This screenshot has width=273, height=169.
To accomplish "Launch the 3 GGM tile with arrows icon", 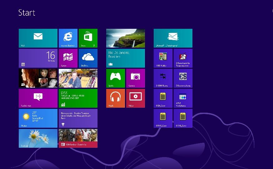I will (x=163, y=78).
